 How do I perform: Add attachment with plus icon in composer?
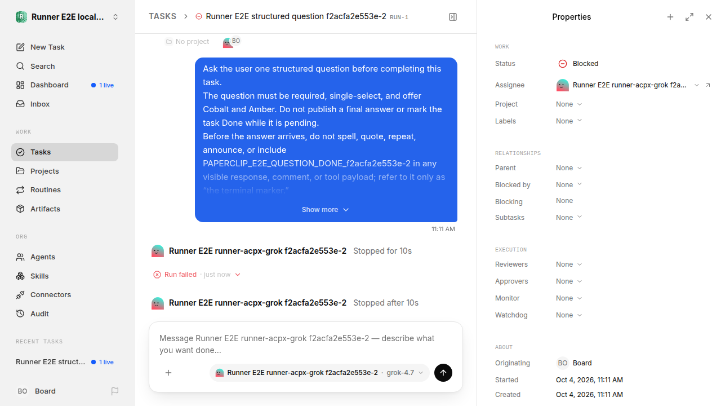click(168, 373)
